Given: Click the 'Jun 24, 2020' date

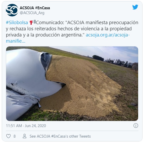Looking at the screenshot, I should pyautogui.click(x=35, y=126).
